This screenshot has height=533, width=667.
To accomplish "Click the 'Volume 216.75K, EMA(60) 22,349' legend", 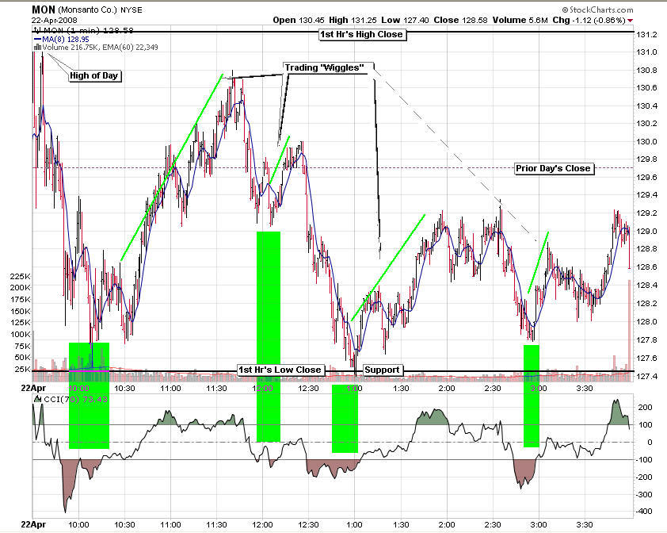I will [100, 48].
